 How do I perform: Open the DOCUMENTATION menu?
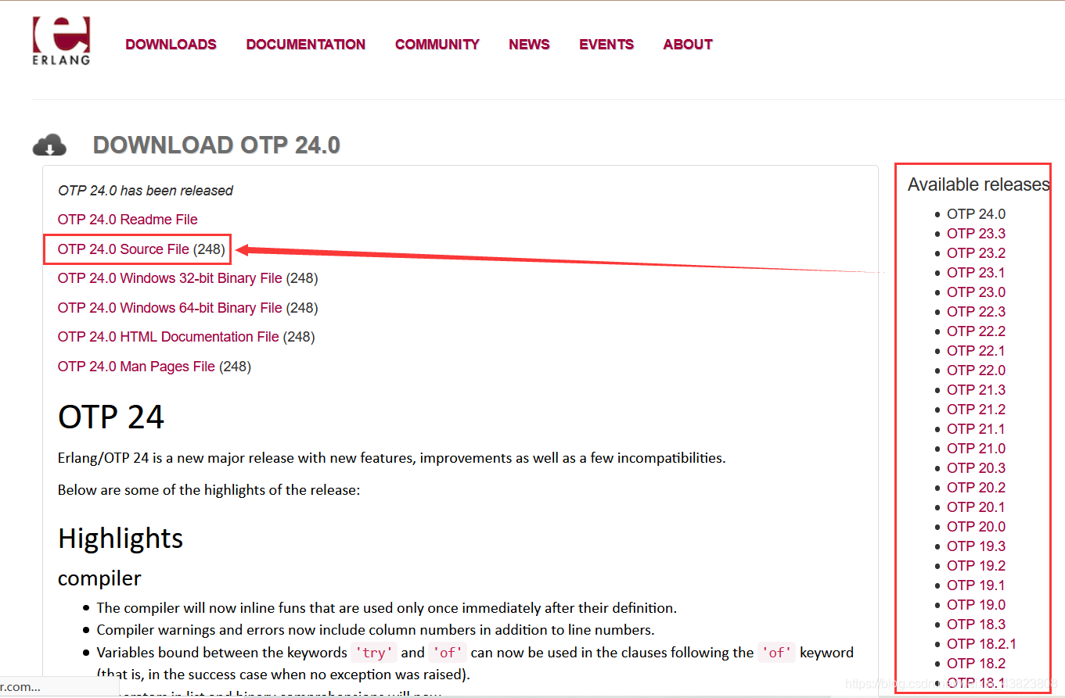point(306,45)
